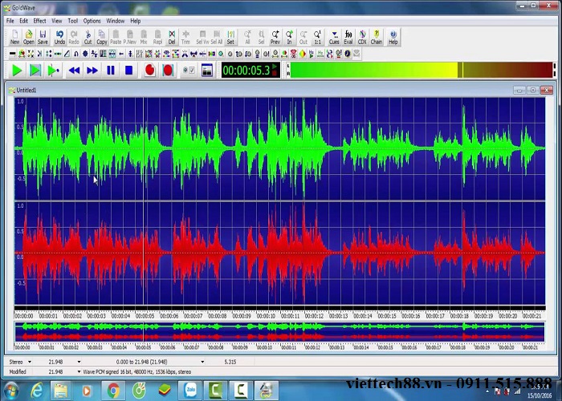562x401 pixels.
Task: Click the blue Rewind button
Action: tap(74, 71)
